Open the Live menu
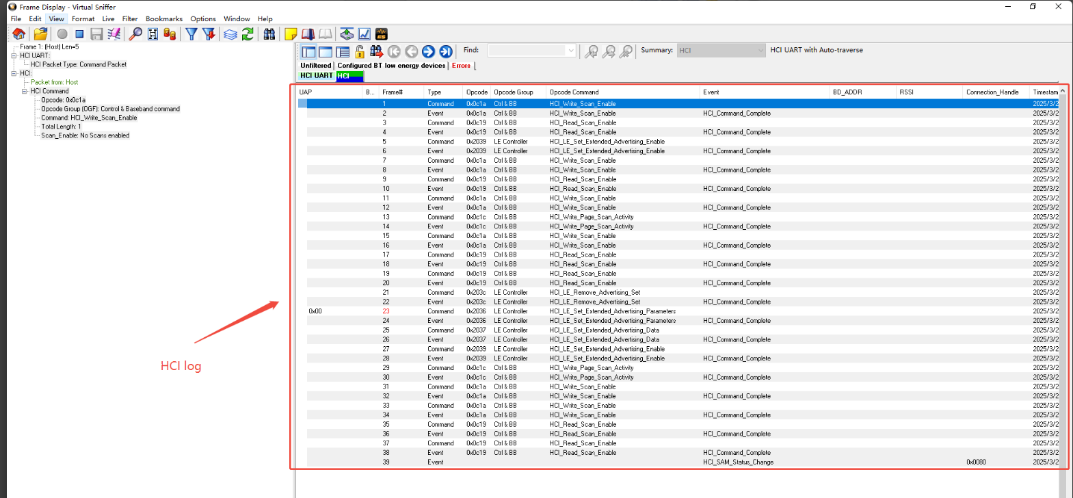The height and width of the screenshot is (498, 1073). coord(108,18)
